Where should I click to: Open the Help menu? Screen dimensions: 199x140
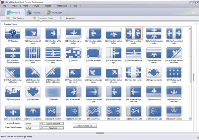75,6
